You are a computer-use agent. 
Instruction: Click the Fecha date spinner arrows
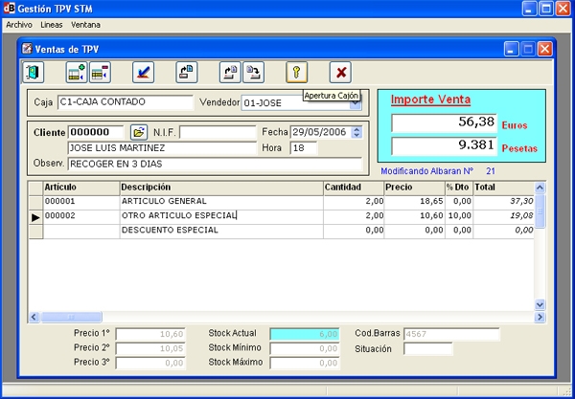(357, 132)
